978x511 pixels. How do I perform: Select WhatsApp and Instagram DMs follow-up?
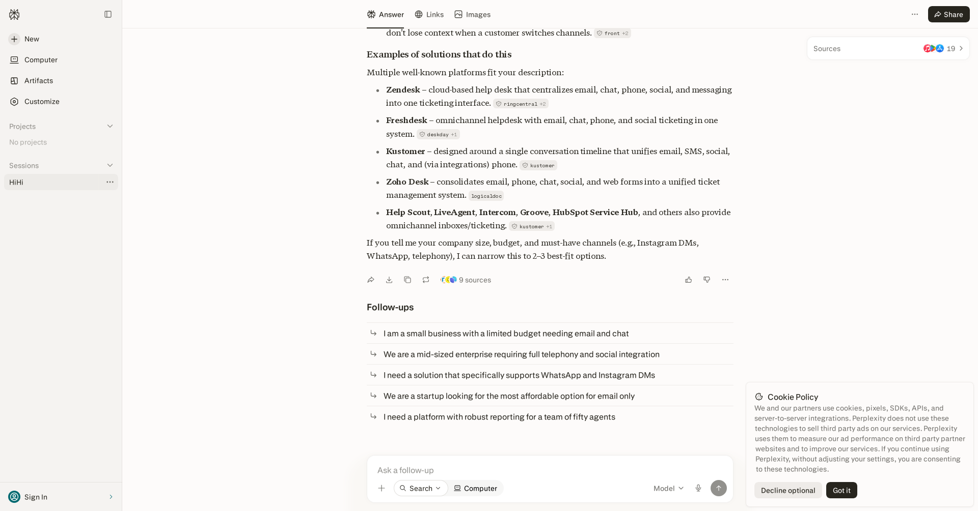click(x=550, y=375)
